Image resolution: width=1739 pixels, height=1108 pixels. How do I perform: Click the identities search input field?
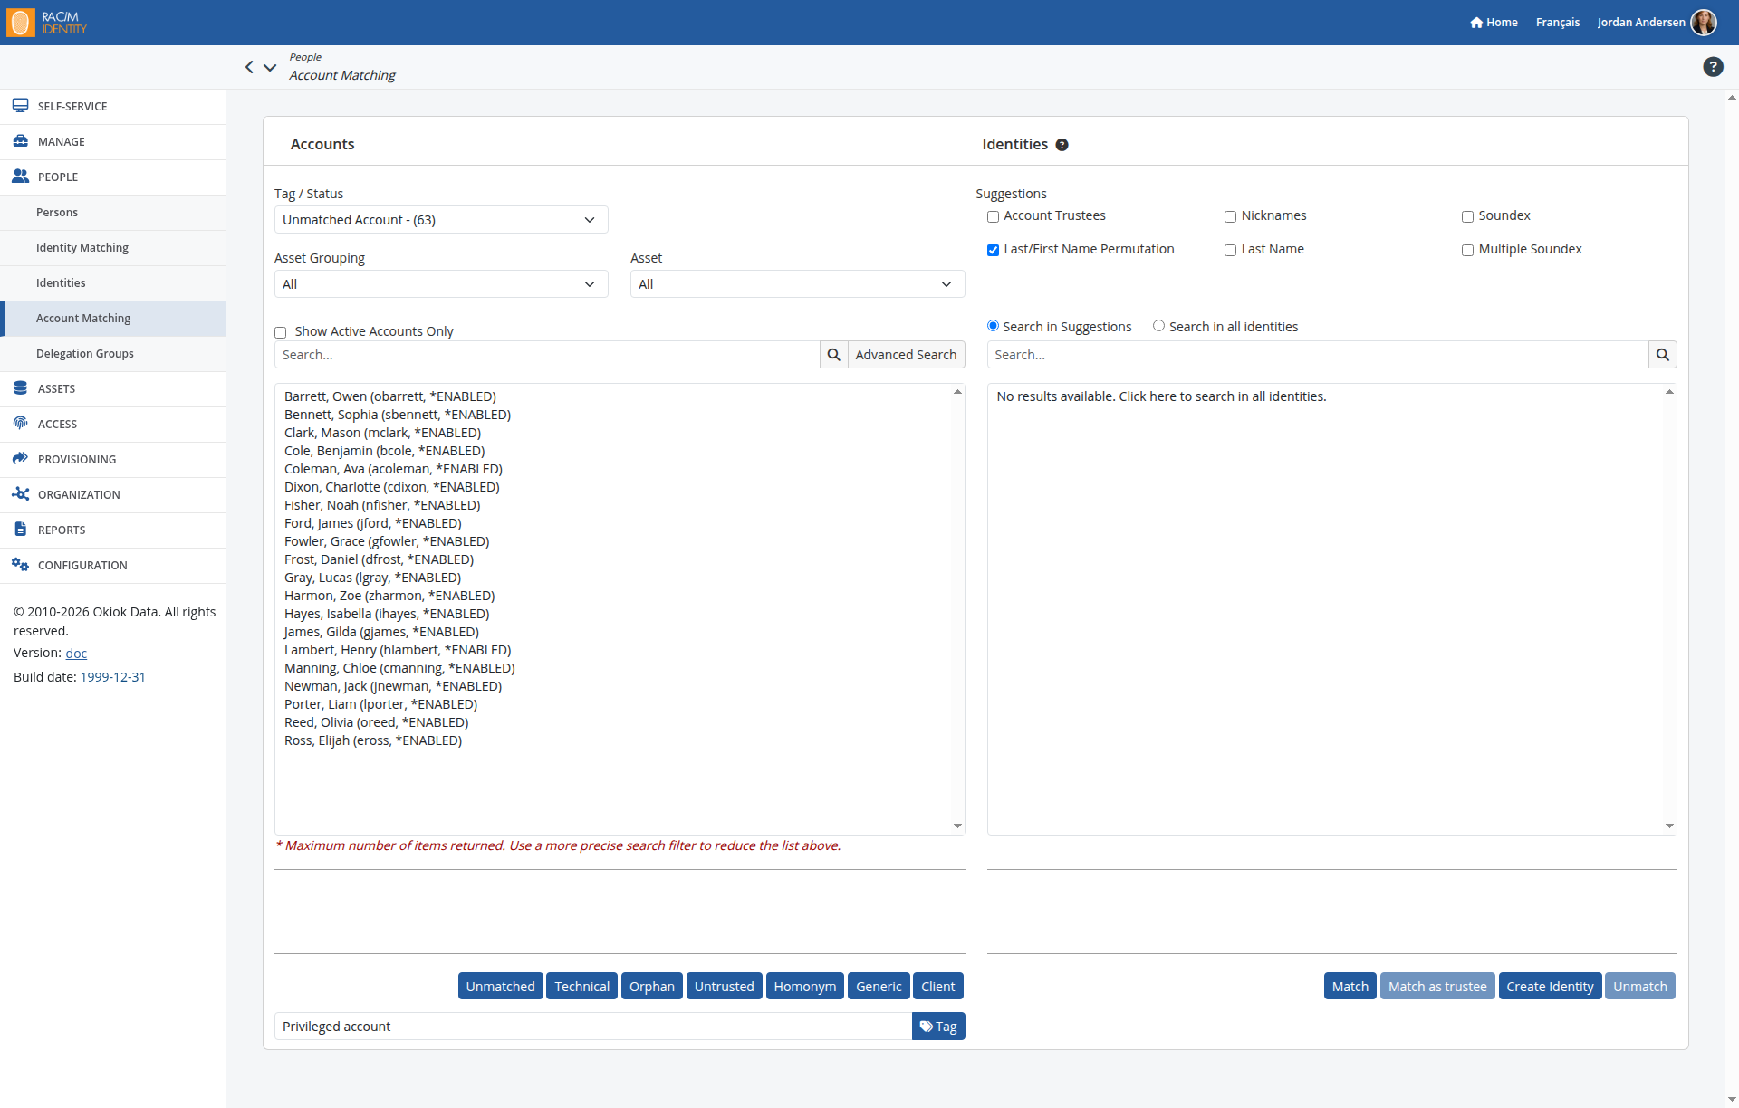pos(1318,355)
